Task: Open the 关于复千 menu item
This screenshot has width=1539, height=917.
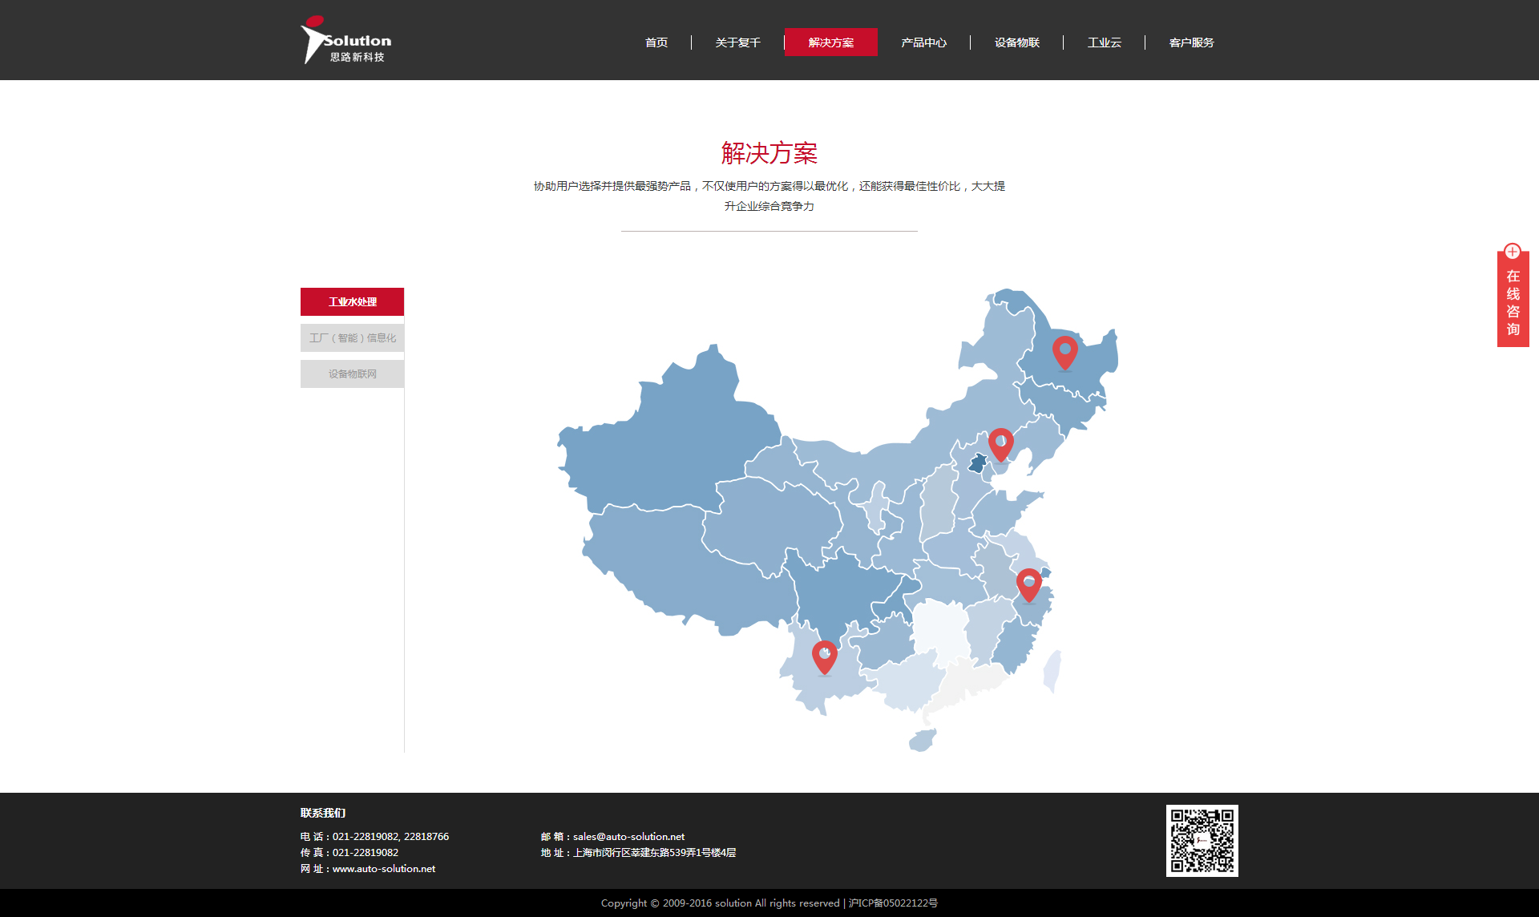Action: (x=737, y=42)
